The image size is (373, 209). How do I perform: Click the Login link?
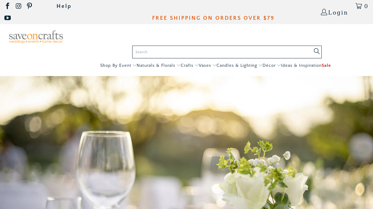338,13
